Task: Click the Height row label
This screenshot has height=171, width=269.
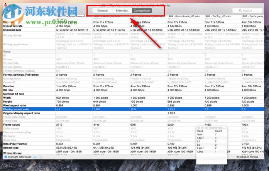Action: click(x=8, y=101)
